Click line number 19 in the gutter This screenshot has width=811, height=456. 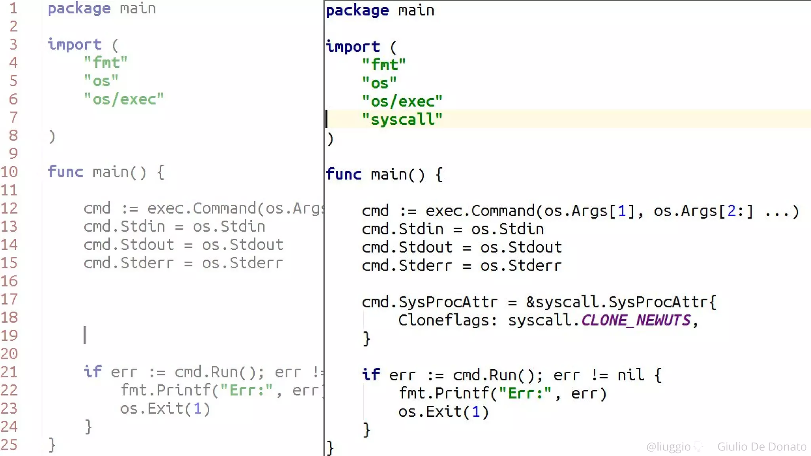[10, 336]
